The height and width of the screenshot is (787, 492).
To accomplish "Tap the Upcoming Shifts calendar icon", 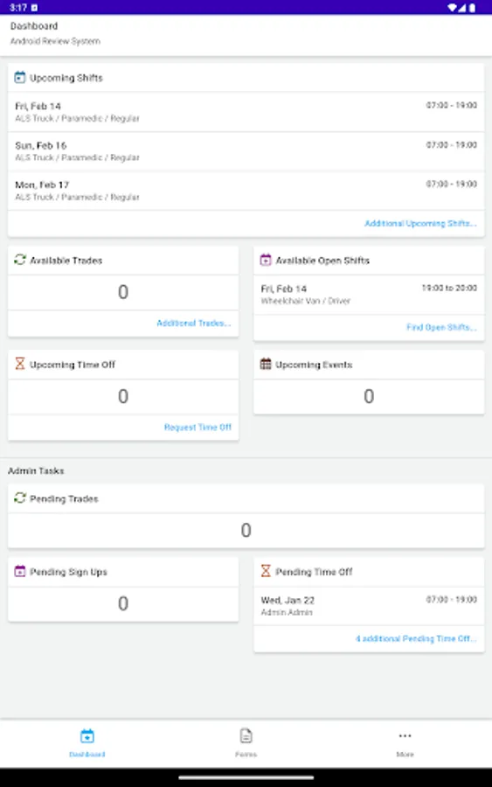I will [19, 77].
